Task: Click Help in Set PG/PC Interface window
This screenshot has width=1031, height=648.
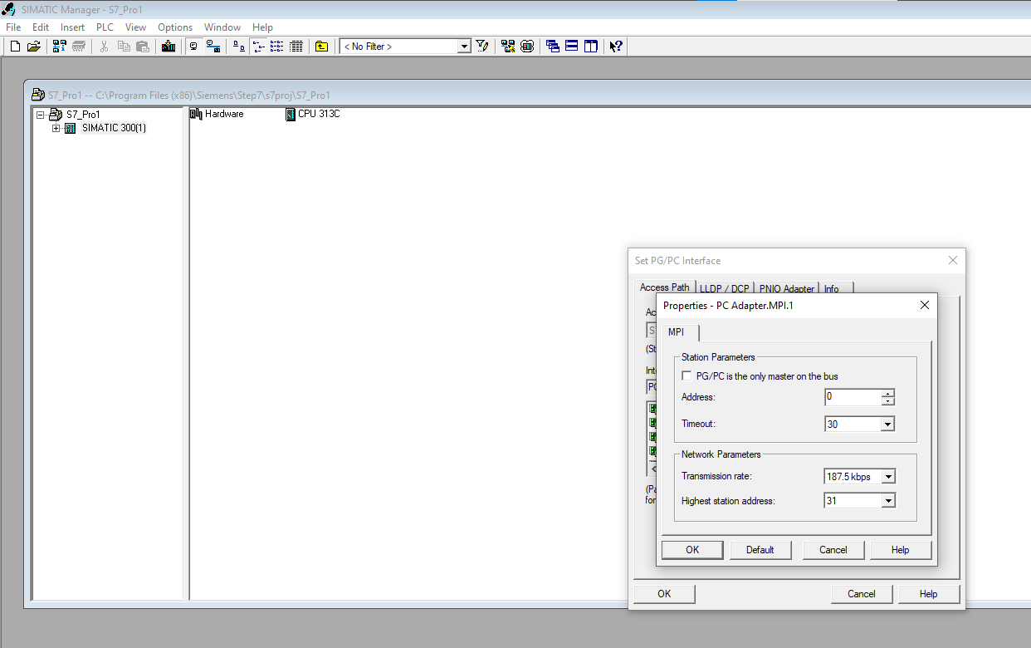Action: (x=929, y=594)
